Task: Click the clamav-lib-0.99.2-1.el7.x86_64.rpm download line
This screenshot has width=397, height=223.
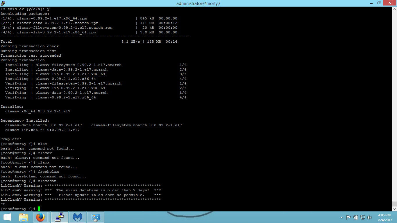Action: coord(89,32)
